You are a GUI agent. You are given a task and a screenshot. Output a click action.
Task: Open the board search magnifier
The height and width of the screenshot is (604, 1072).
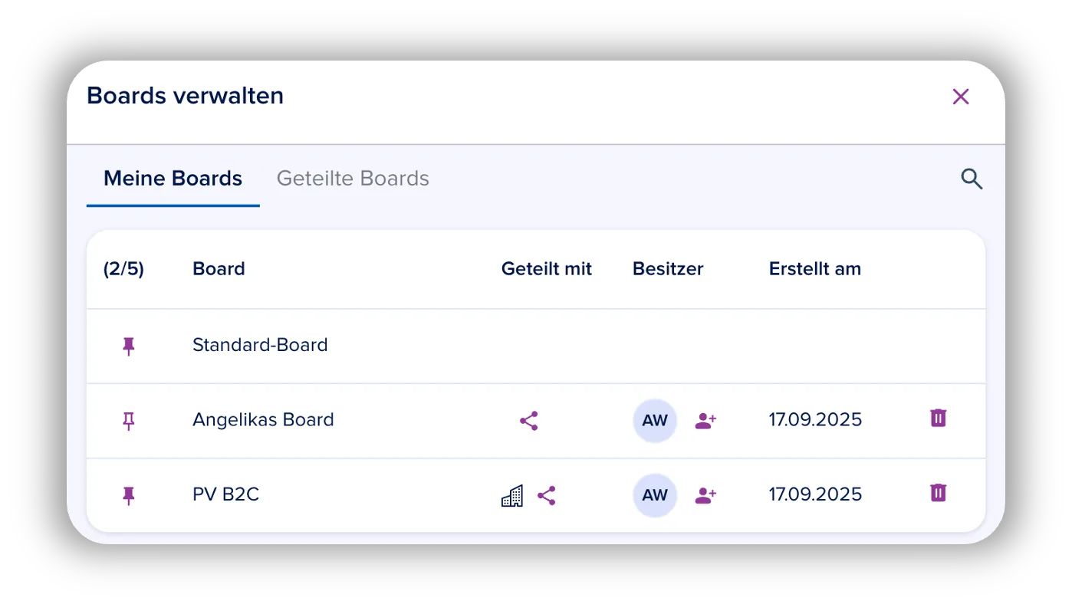972,179
